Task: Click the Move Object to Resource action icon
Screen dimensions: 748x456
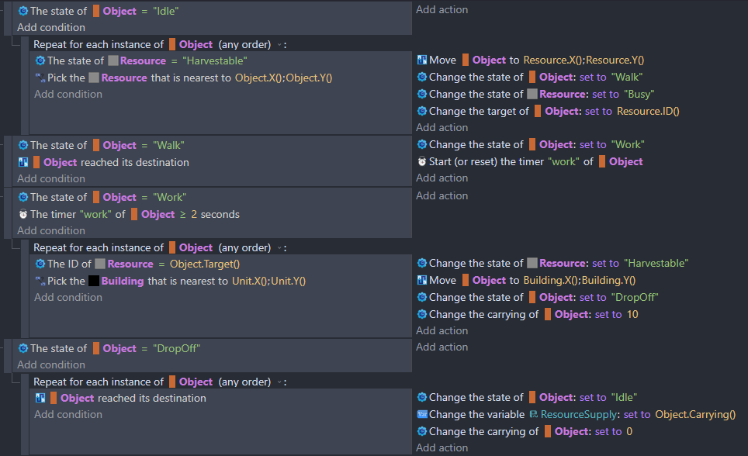Action: point(422,60)
